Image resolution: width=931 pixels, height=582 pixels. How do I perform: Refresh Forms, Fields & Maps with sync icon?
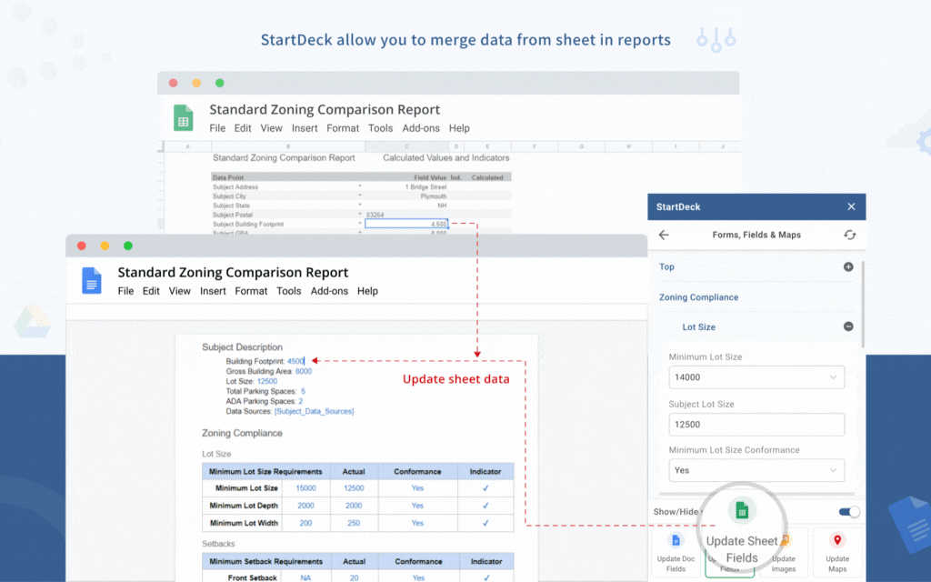pos(850,236)
